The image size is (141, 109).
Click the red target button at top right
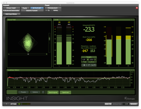coord(137,8)
